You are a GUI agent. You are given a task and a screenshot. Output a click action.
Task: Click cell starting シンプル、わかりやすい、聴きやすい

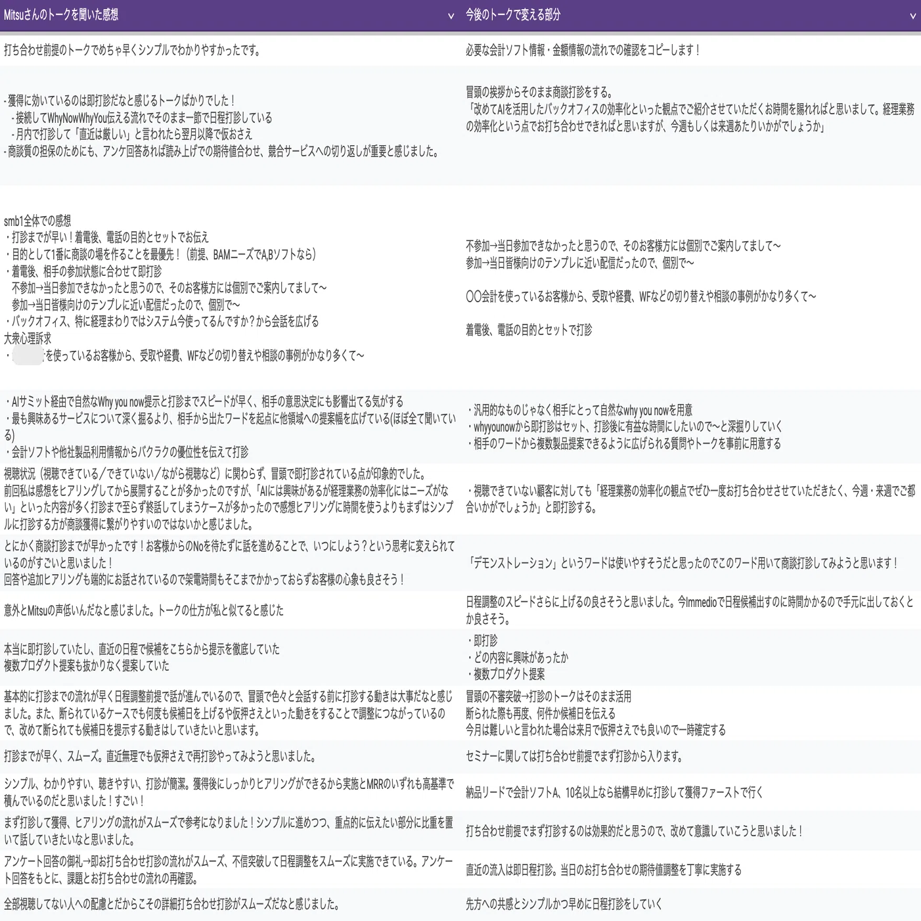point(230,792)
